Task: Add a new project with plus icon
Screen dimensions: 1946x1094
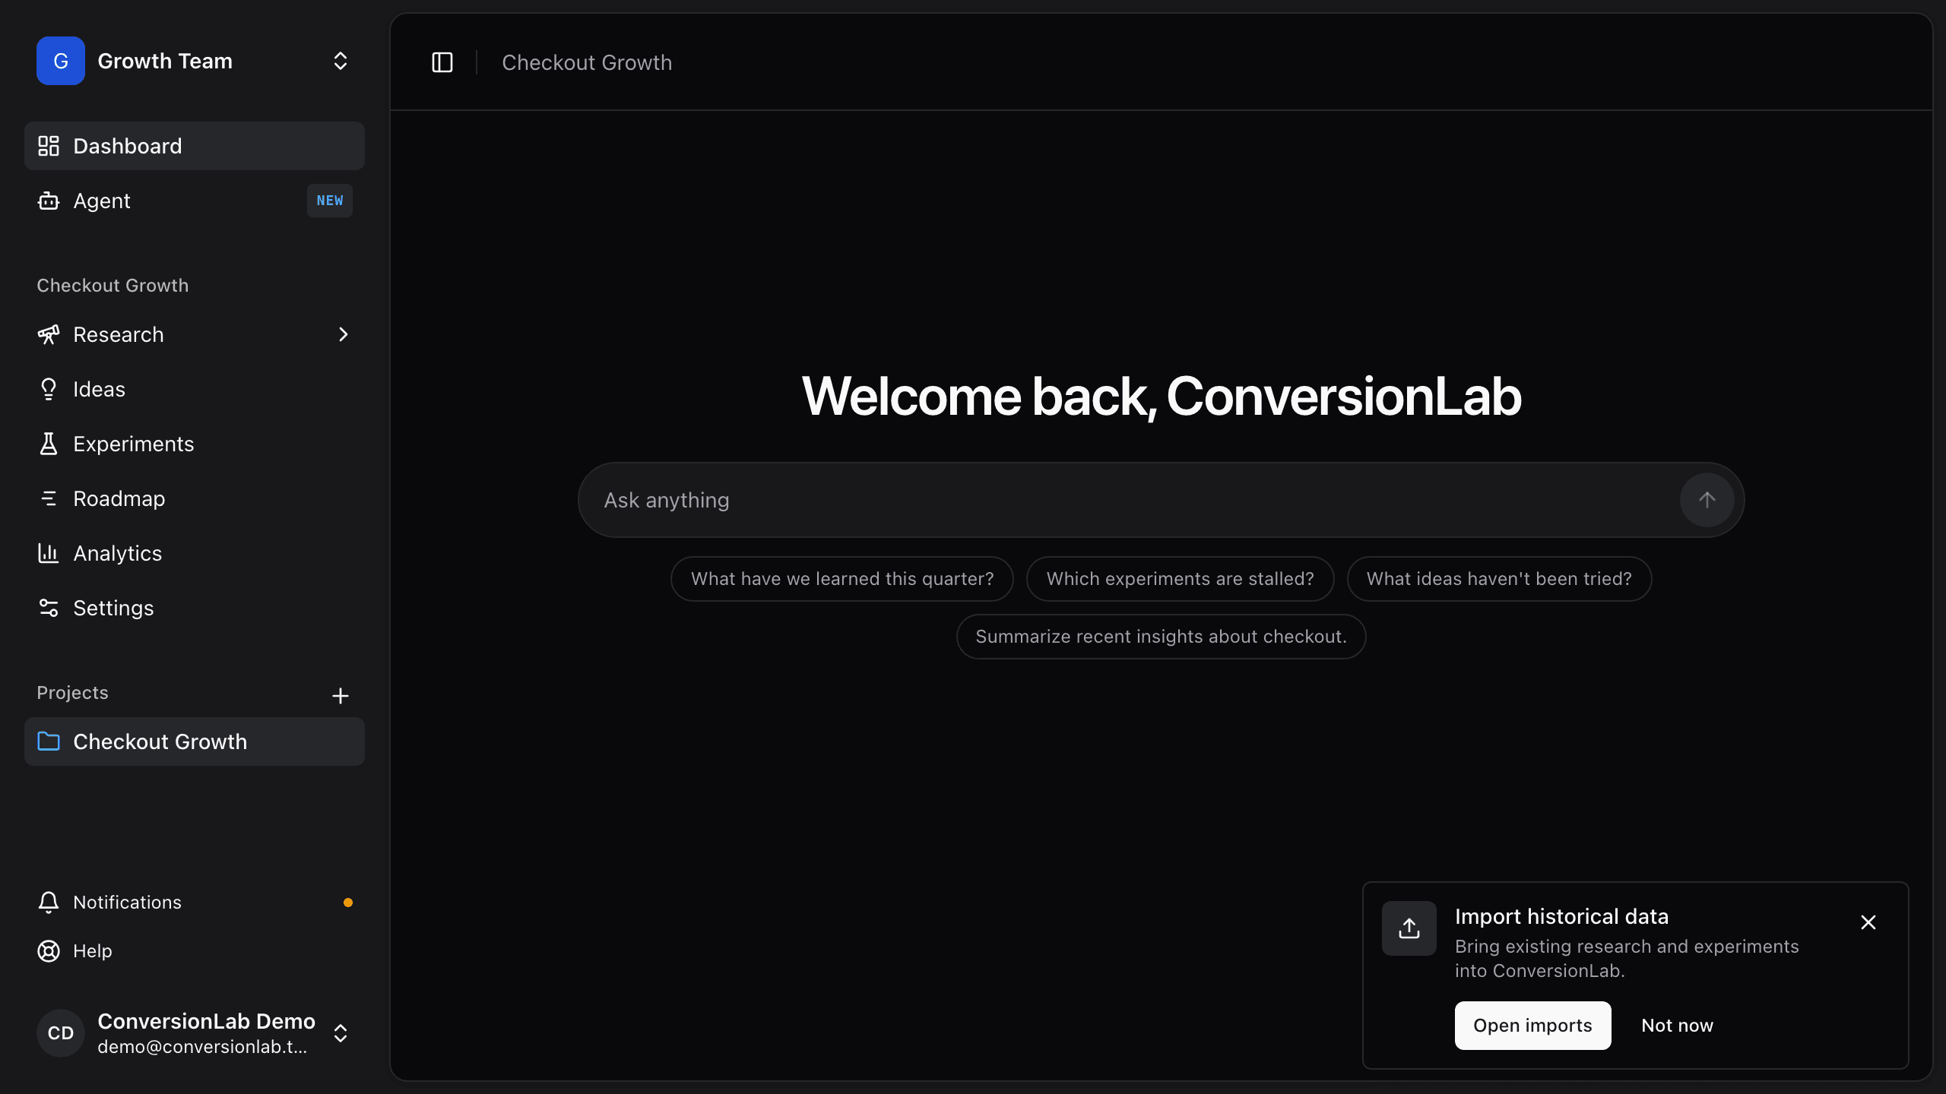Action: point(341,696)
